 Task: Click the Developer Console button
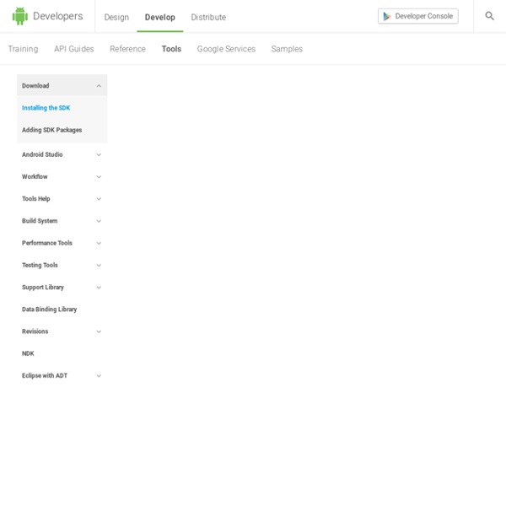[418, 16]
